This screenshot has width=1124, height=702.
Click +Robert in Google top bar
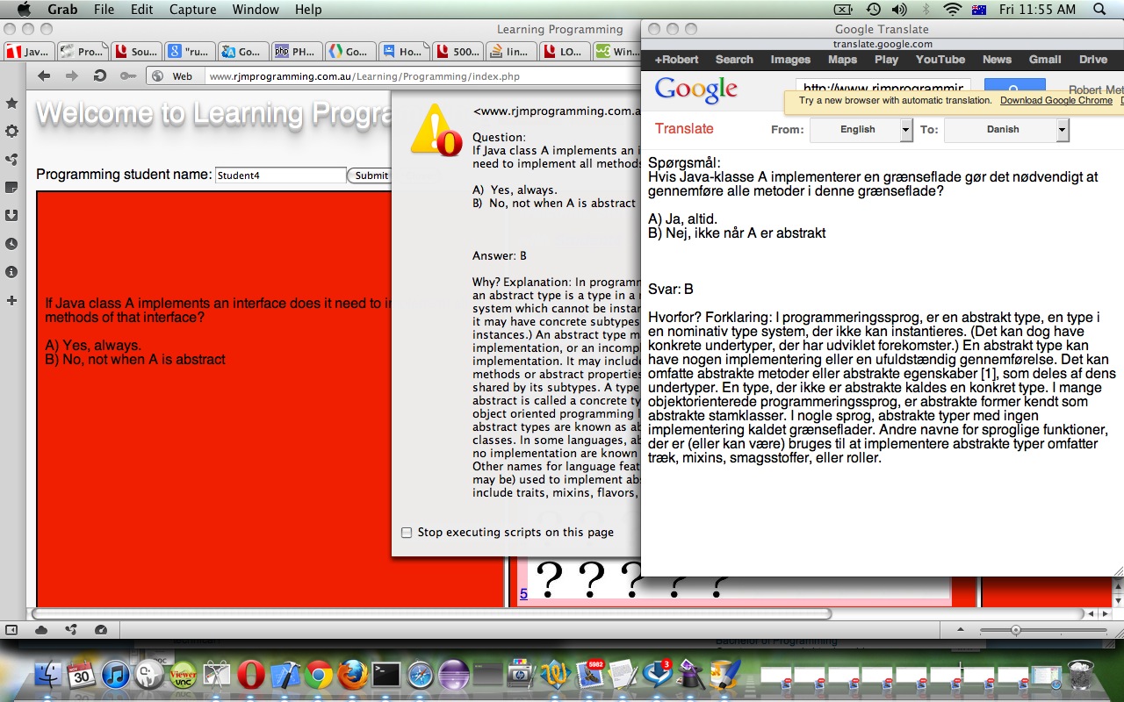(676, 60)
